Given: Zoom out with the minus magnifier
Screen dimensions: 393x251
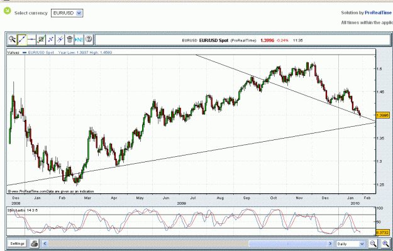Looking at the screenshot, I should 374,243.
